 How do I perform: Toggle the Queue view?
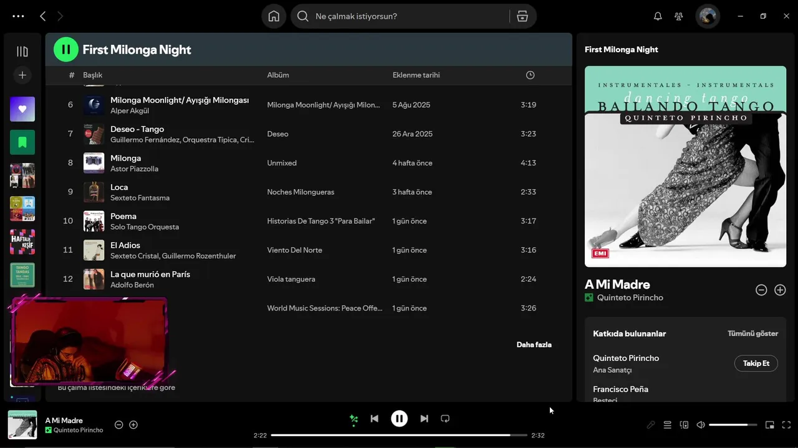pos(667,425)
